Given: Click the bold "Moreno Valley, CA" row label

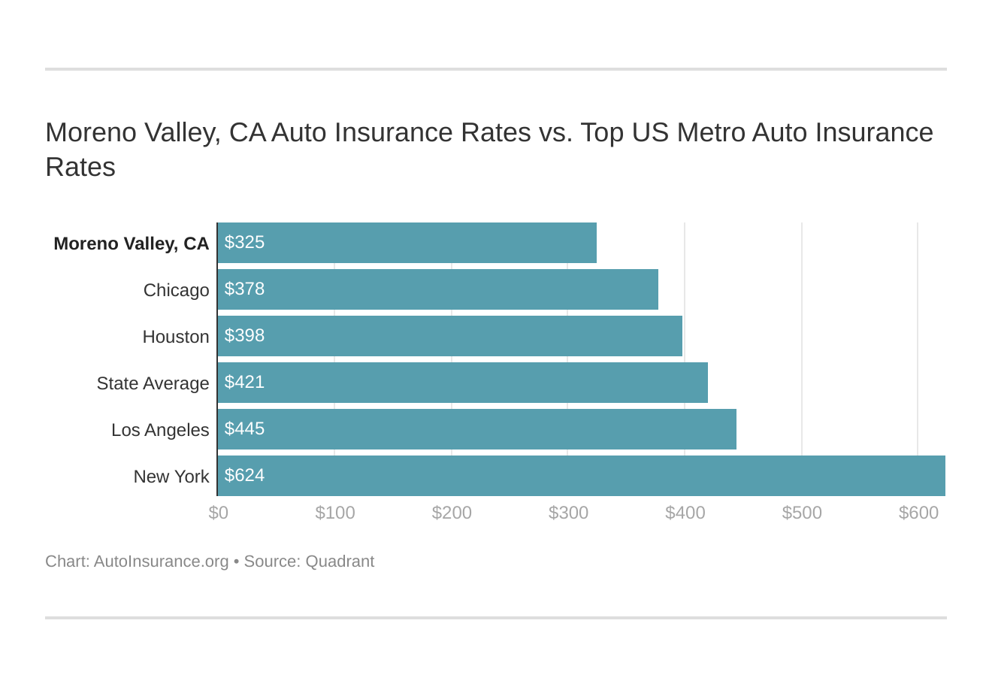Looking at the screenshot, I should coord(132,244).
